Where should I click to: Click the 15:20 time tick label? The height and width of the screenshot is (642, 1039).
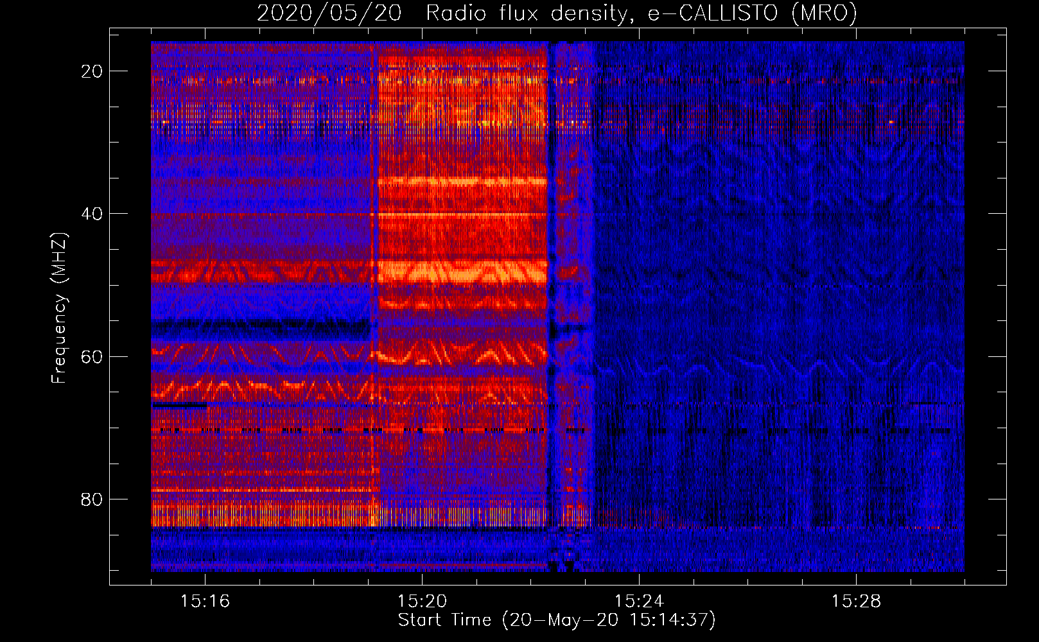pyautogui.click(x=422, y=601)
